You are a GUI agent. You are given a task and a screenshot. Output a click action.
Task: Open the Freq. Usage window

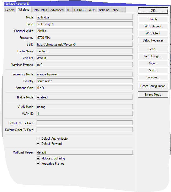pos(153,56)
